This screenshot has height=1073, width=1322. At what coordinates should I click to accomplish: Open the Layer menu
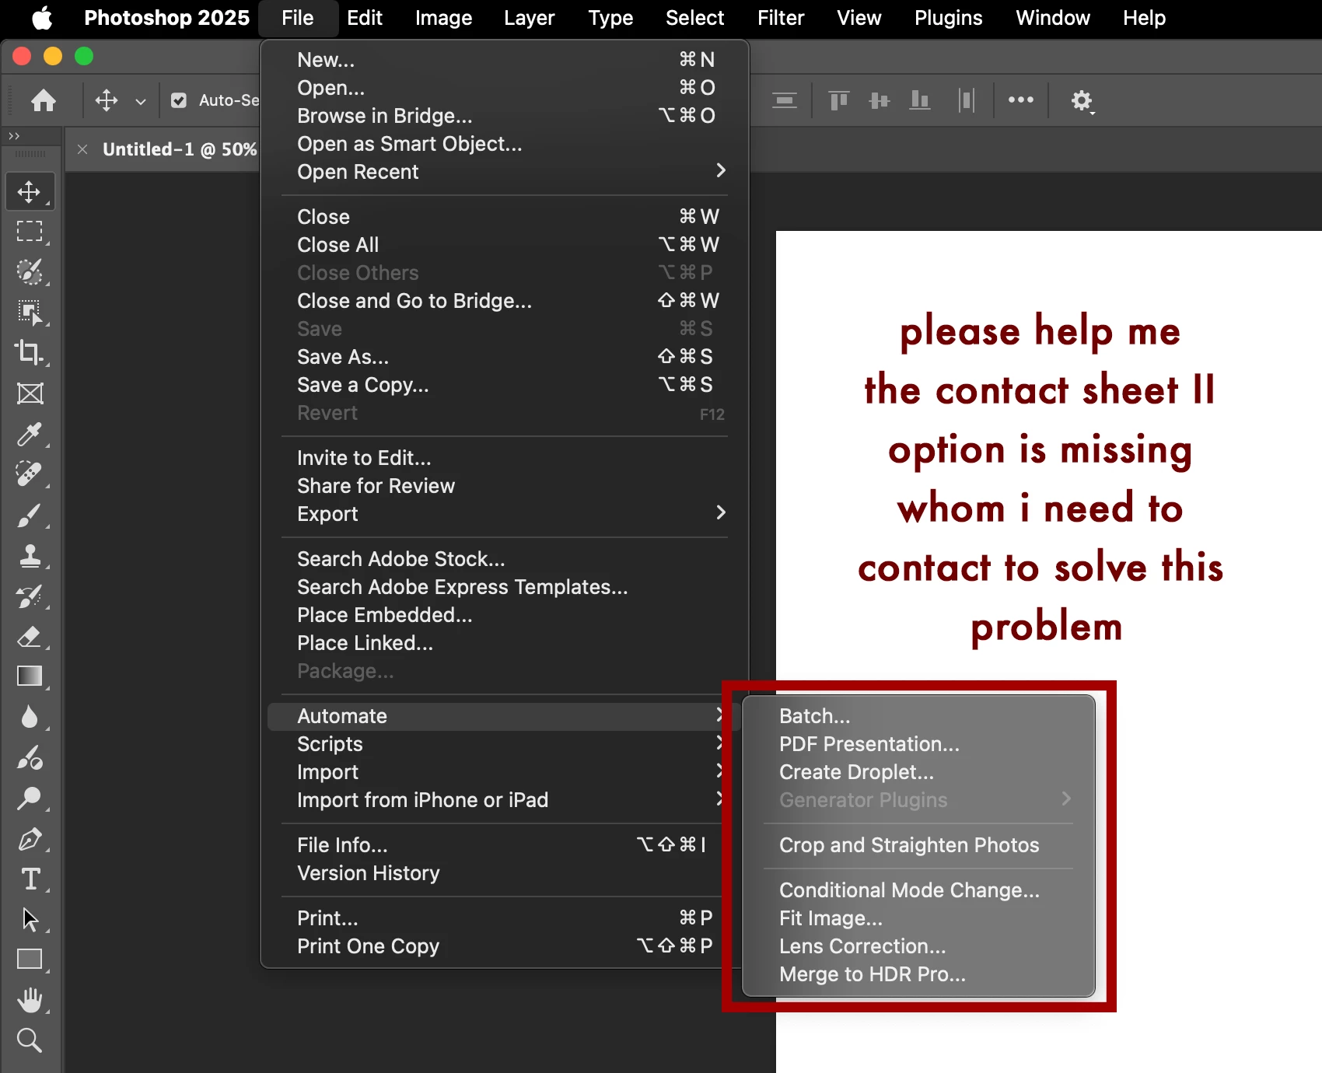(x=529, y=18)
